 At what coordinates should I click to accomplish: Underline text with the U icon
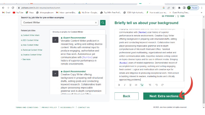(130, 85)
